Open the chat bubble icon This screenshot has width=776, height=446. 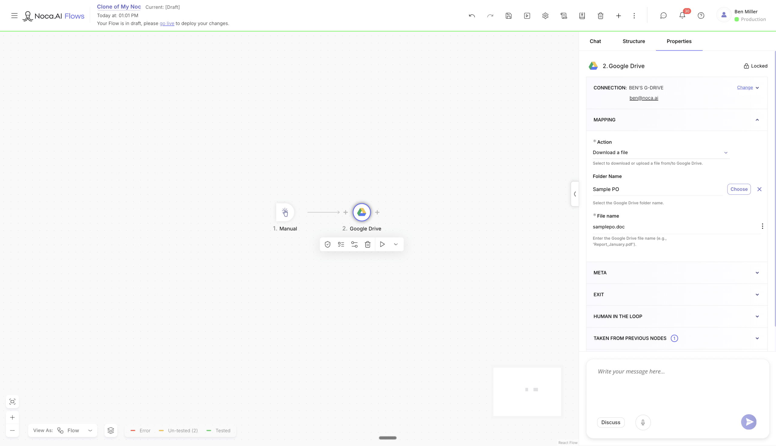(x=663, y=16)
